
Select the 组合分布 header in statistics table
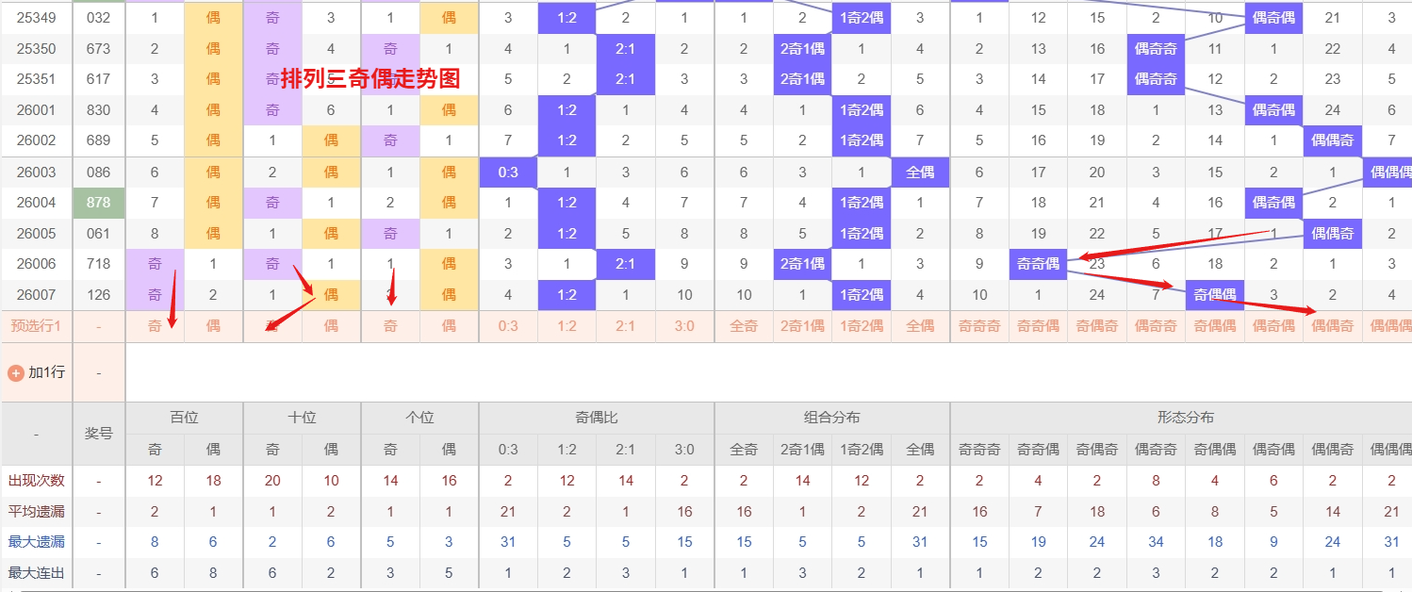(831, 418)
